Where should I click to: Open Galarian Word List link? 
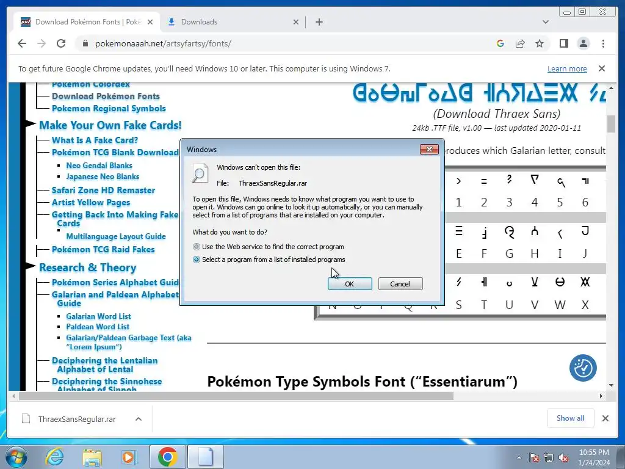click(98, 316)
